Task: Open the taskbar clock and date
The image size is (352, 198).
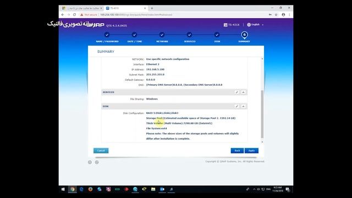Action: 278,189
